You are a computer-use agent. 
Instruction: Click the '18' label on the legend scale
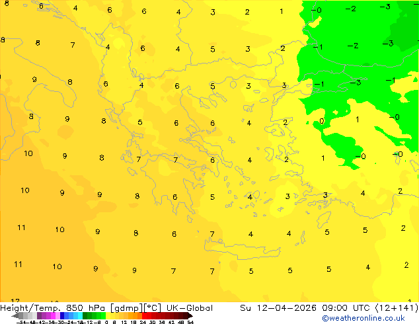[133, 322]
